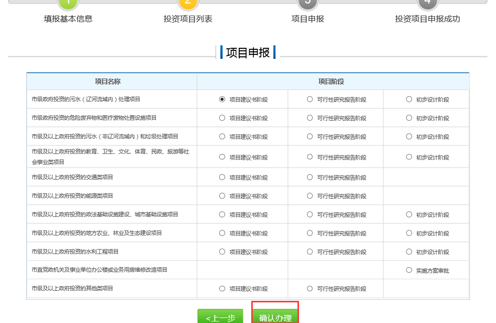Choose 可行性研究报告阶段 for 污水(辽河流域内)处理项目
The image size is (496, 323).
coord(310,99)
